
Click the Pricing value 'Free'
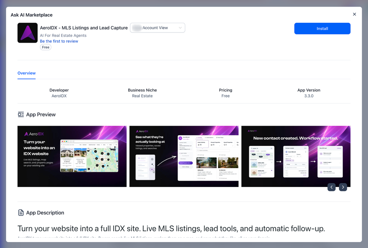226,96
